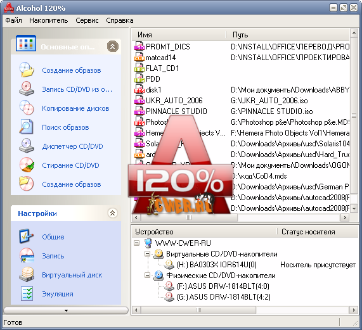This screenshot has width=362, height=330.
Task: Open the Накопитель menu
Action: (x=48, y=20)
